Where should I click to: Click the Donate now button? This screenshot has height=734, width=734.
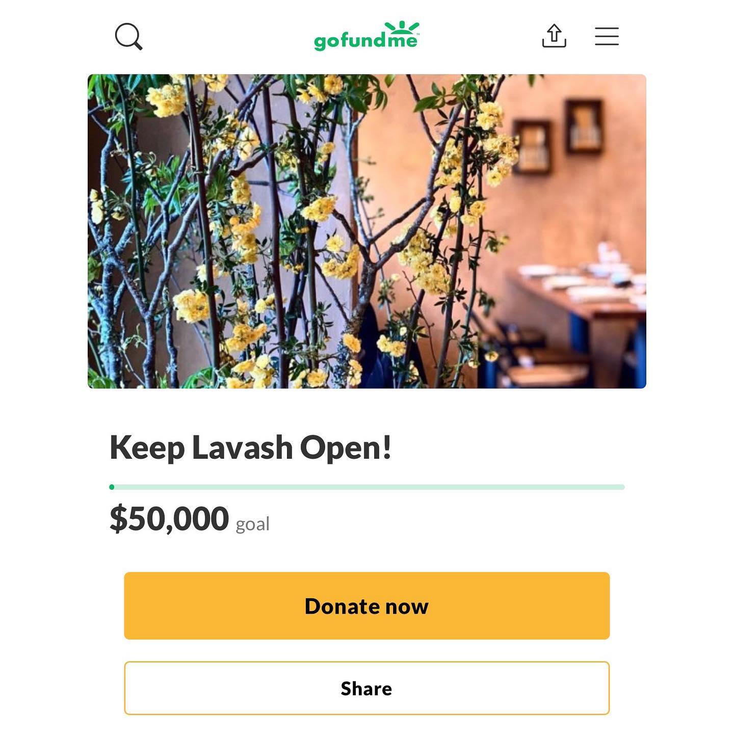click(367, 606)
